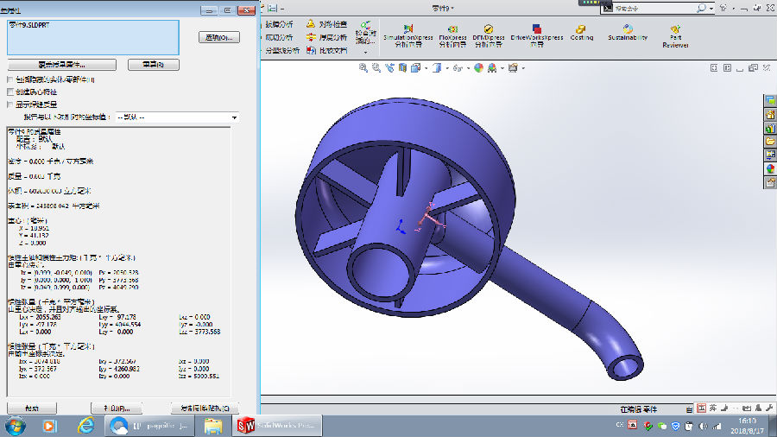Click the Options (O) button in dialog

pos(218,37)
